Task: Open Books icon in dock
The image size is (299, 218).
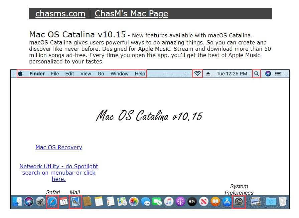Action: pos(215,202)
